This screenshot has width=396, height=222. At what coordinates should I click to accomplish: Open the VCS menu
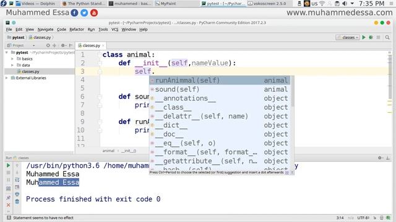tap(114, 30)
